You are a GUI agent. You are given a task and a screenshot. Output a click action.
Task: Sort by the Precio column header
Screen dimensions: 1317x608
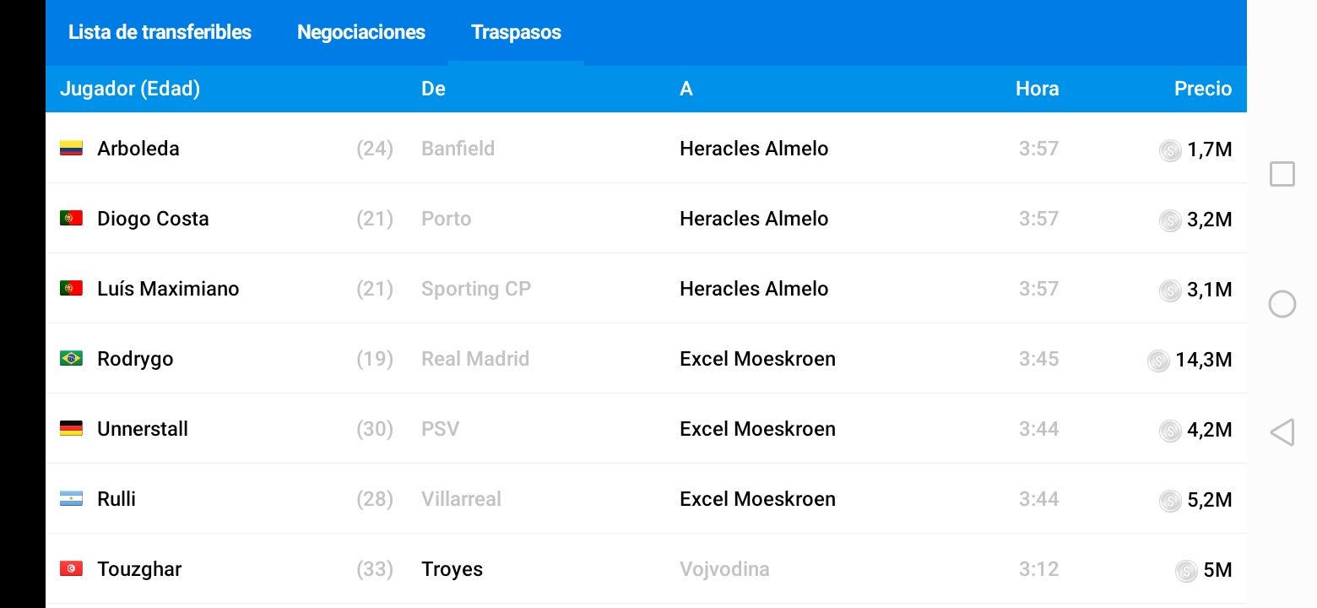pos(1202,89)
